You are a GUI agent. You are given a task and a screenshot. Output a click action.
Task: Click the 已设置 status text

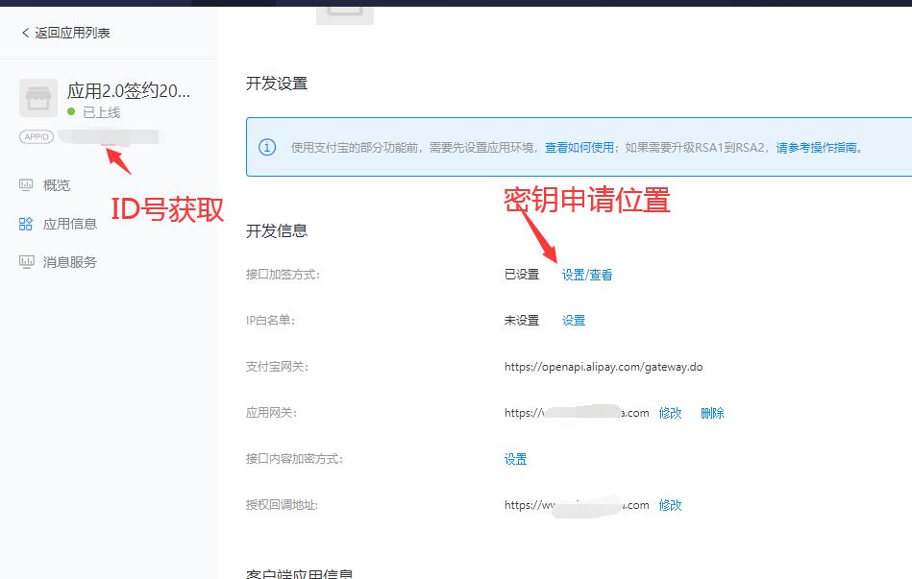coord(522,275)
